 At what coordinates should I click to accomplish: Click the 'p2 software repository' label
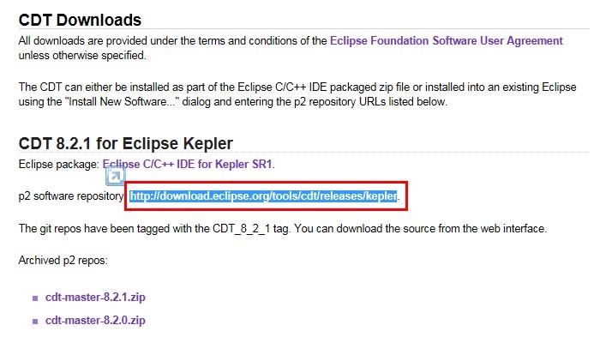pyautogui.click(x=71, y=196)
